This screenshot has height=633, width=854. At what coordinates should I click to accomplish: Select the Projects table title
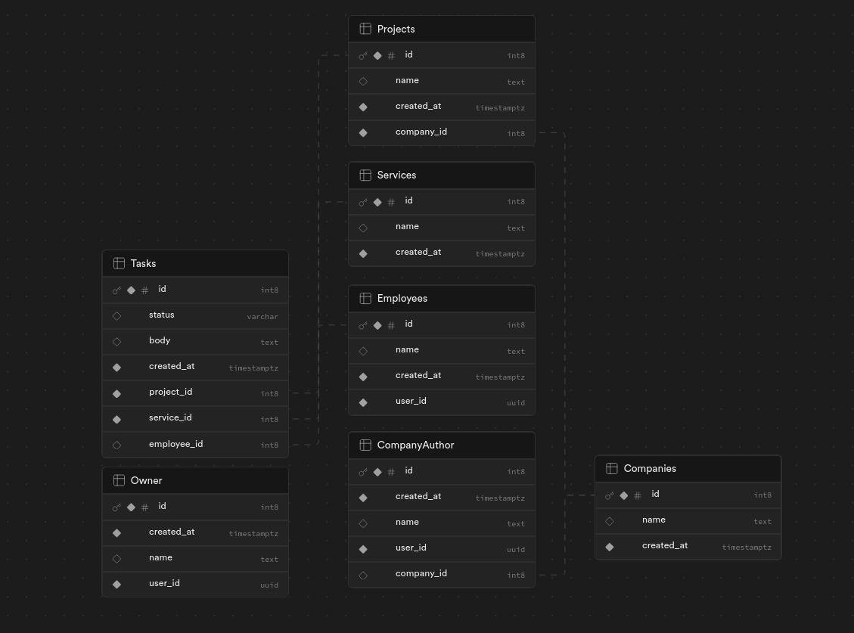pos(396,29)
